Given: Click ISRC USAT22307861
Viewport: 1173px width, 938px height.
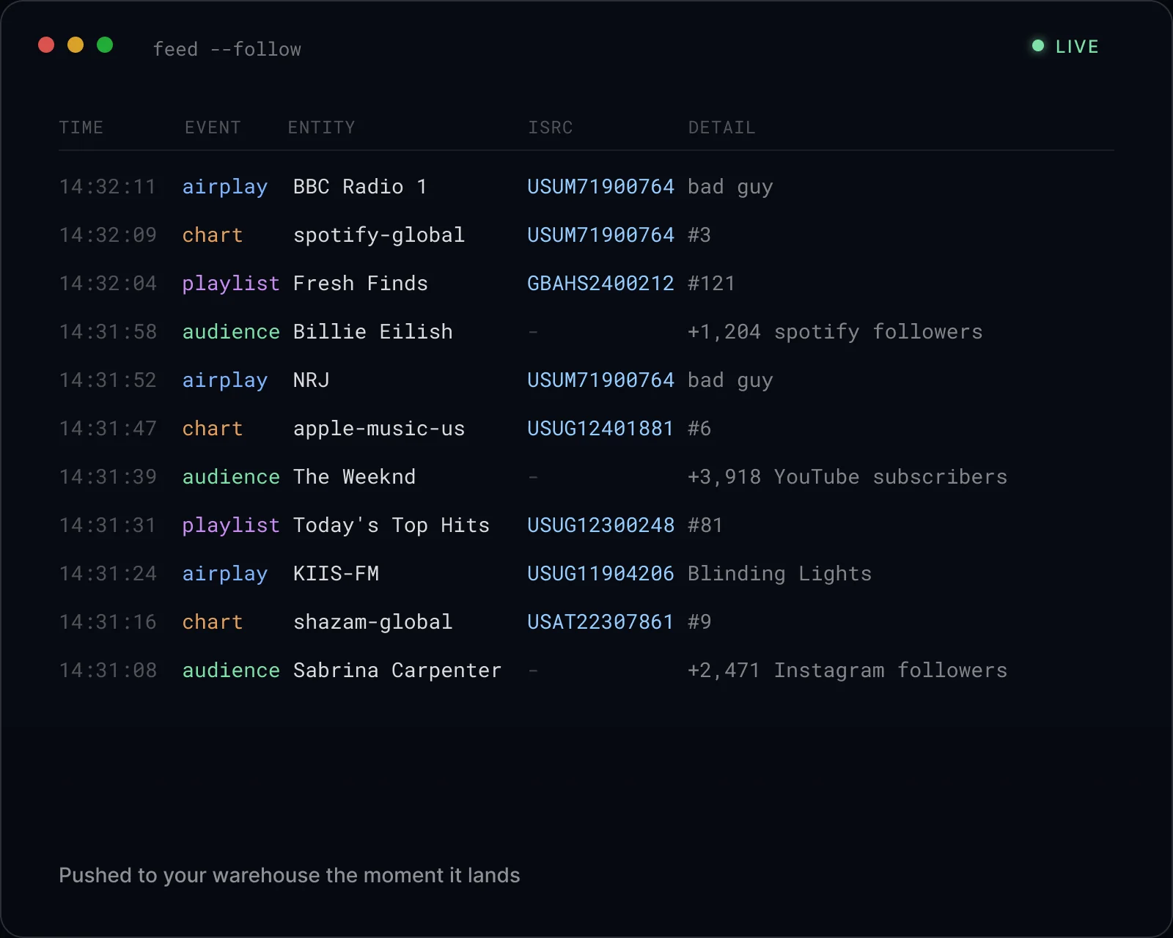Looking at the screenshot, I should [x=600, y=622].
